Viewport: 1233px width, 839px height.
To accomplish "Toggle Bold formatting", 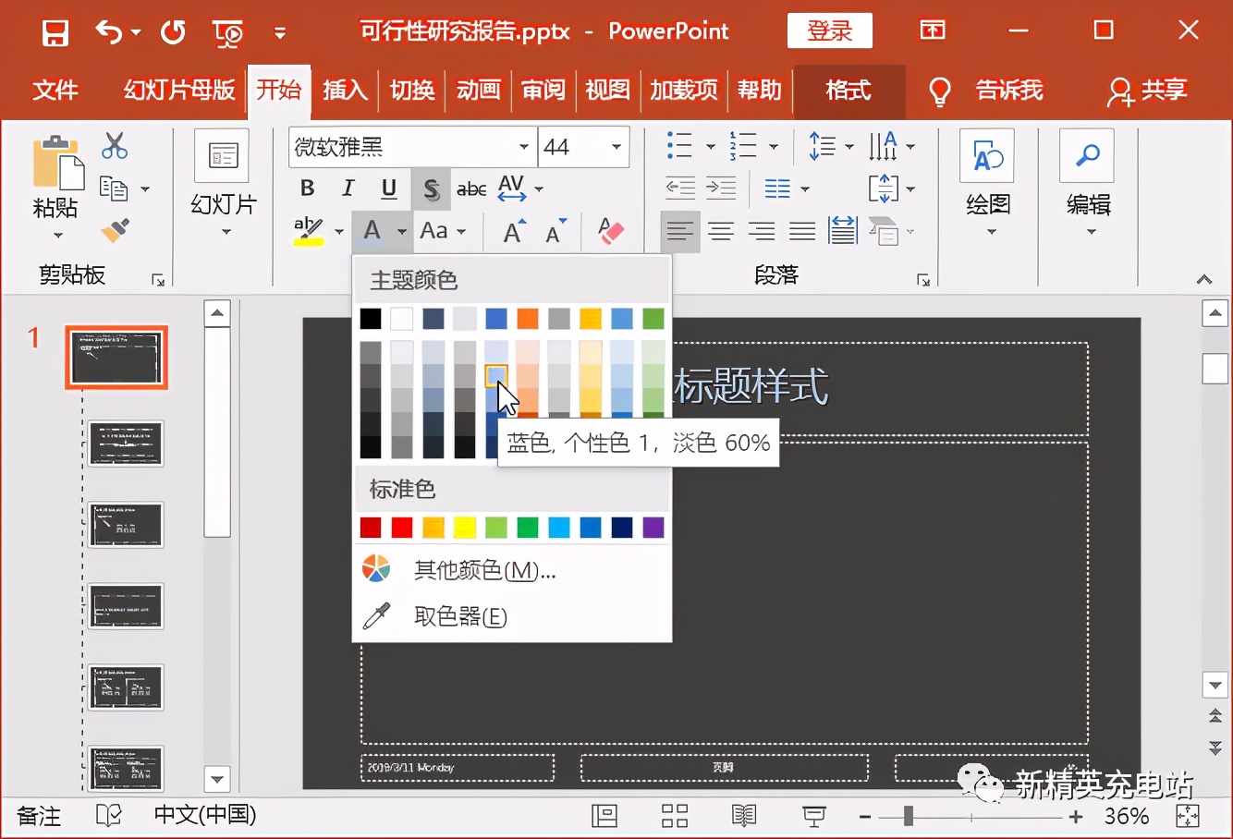I will 308,188.
